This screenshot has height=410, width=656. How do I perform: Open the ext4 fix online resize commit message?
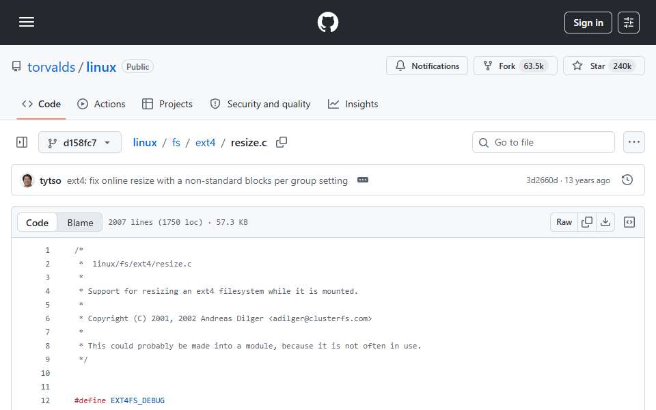pos(207,180)
